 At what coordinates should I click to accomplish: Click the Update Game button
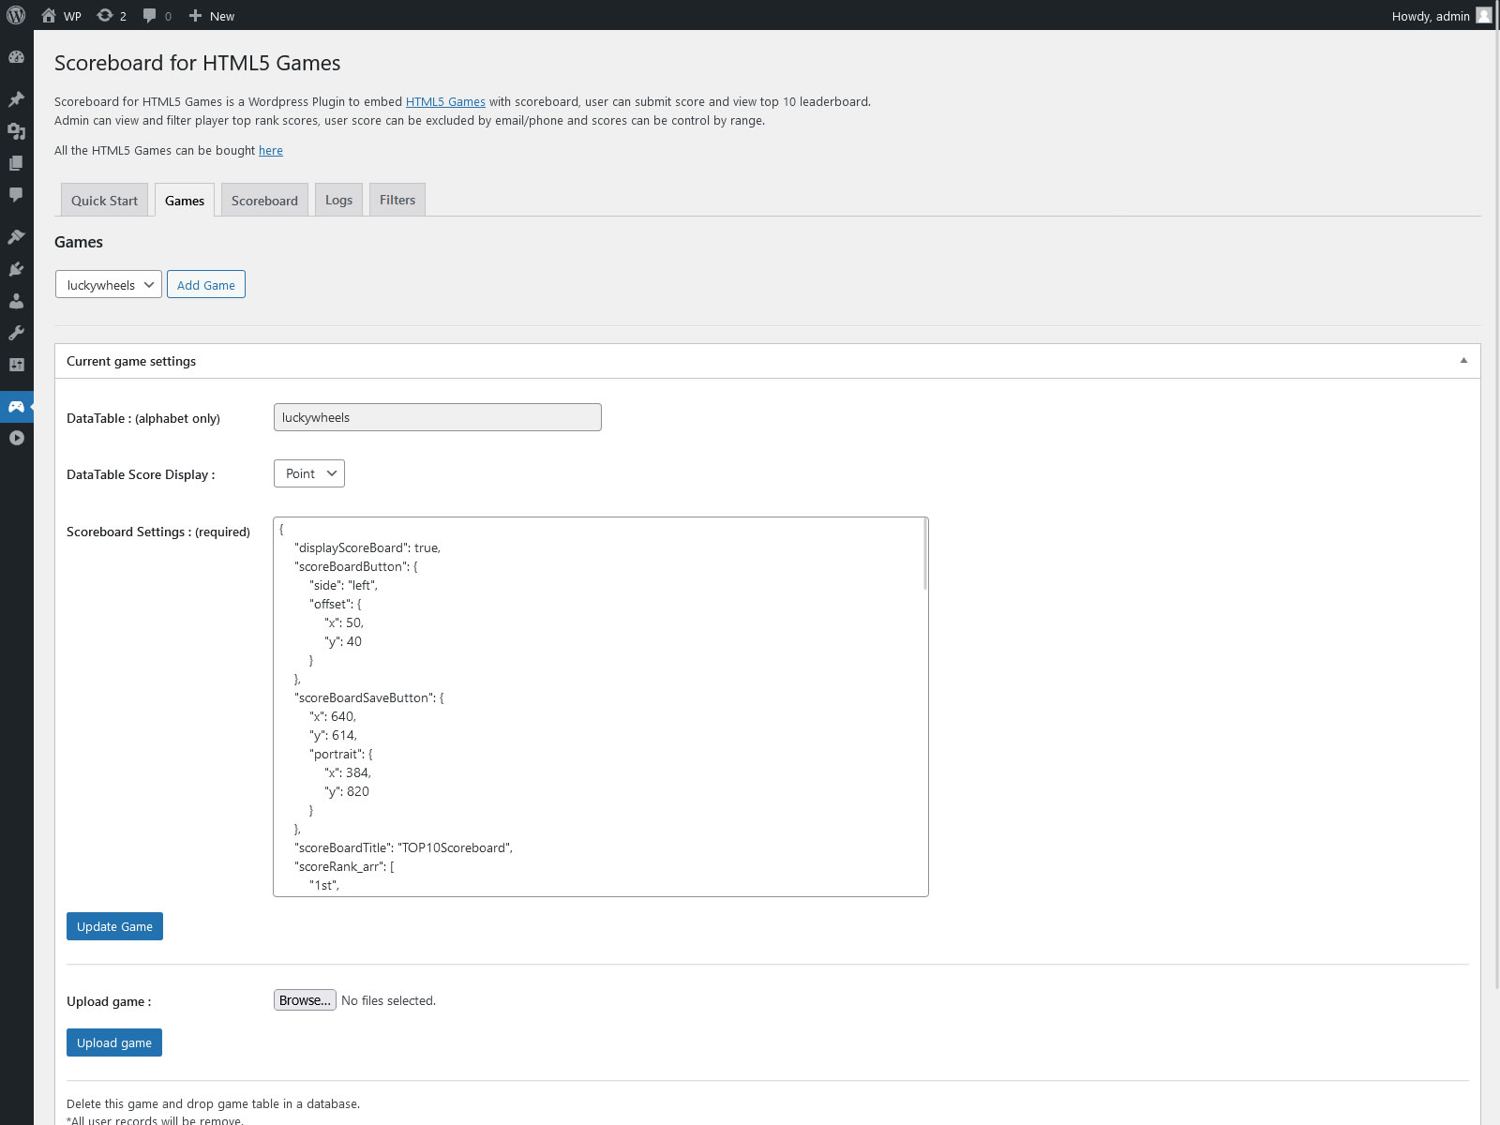[114, 926]
